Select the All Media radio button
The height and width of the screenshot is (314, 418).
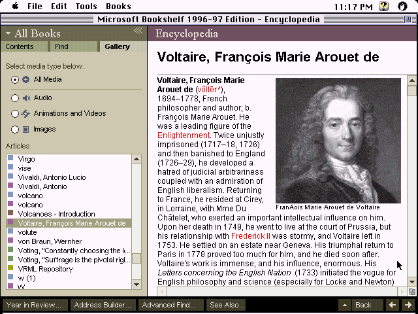pyautogui.click(x=15, y=80)
